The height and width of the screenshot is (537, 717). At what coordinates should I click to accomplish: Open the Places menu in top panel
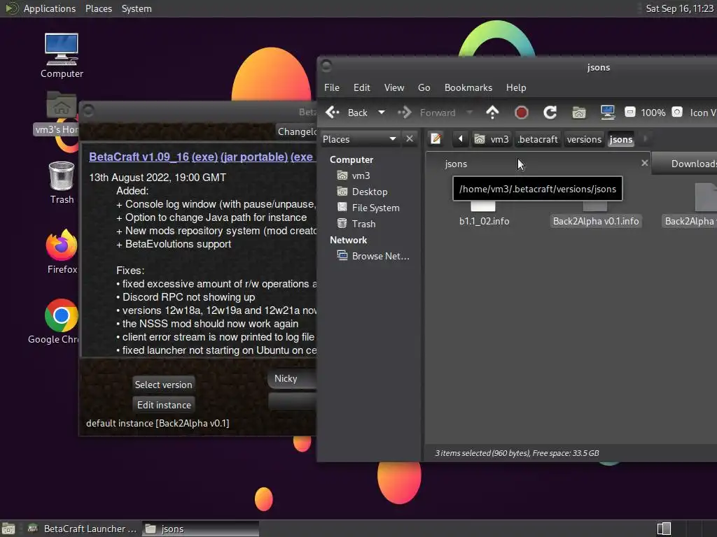coord(98,8)
